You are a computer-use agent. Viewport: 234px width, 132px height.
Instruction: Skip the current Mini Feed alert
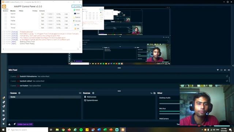click(x=225, y=70)
